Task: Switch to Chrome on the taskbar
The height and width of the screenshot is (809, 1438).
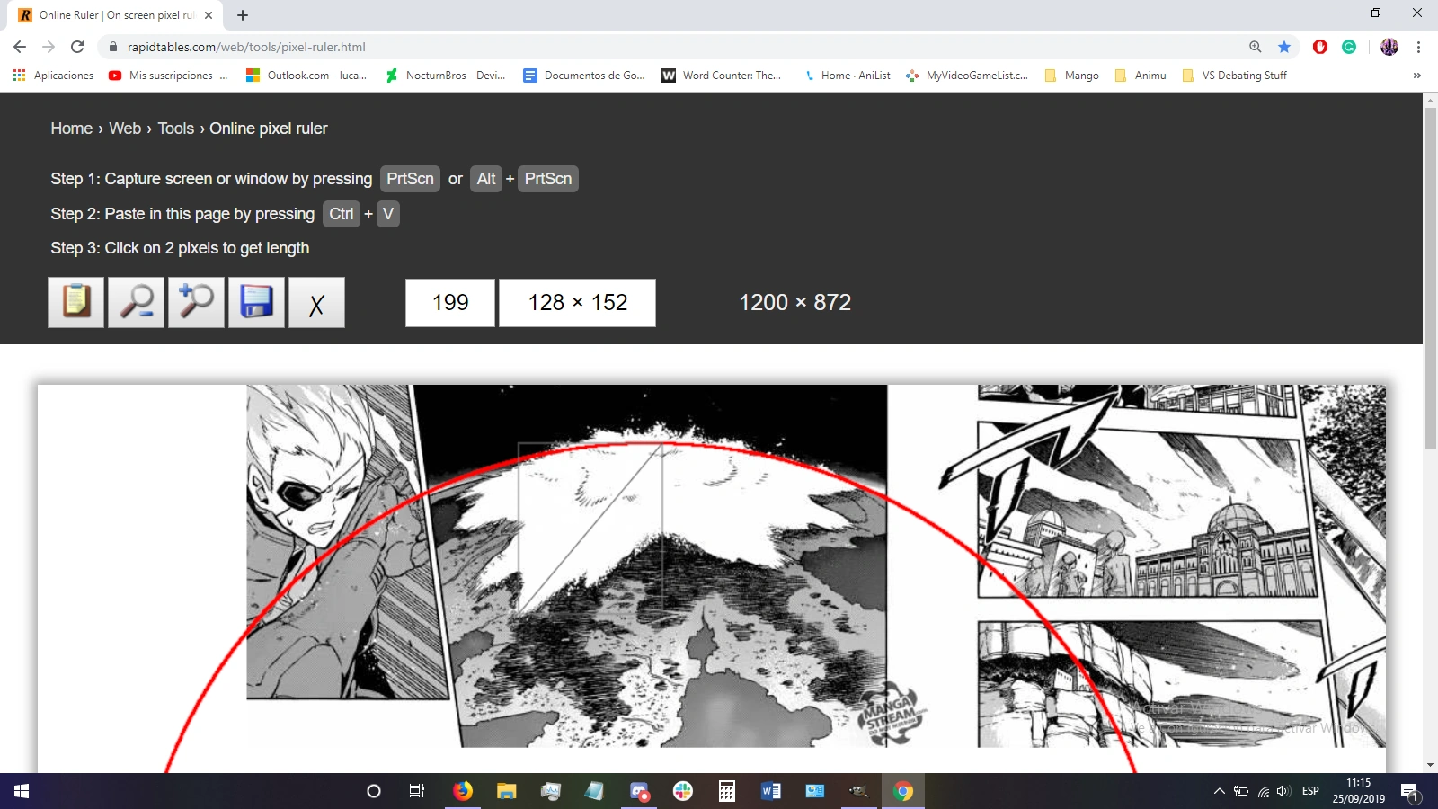Action: click(x=903, y=791)
